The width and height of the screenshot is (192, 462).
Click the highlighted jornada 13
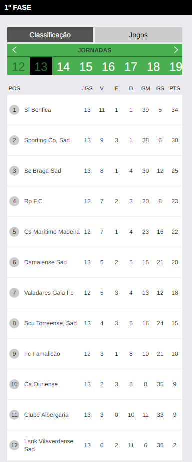coord(41,66)
